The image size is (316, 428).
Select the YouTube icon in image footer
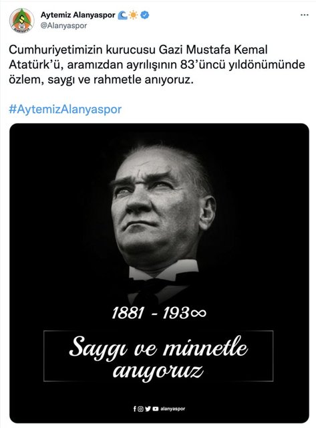[156, 409]
